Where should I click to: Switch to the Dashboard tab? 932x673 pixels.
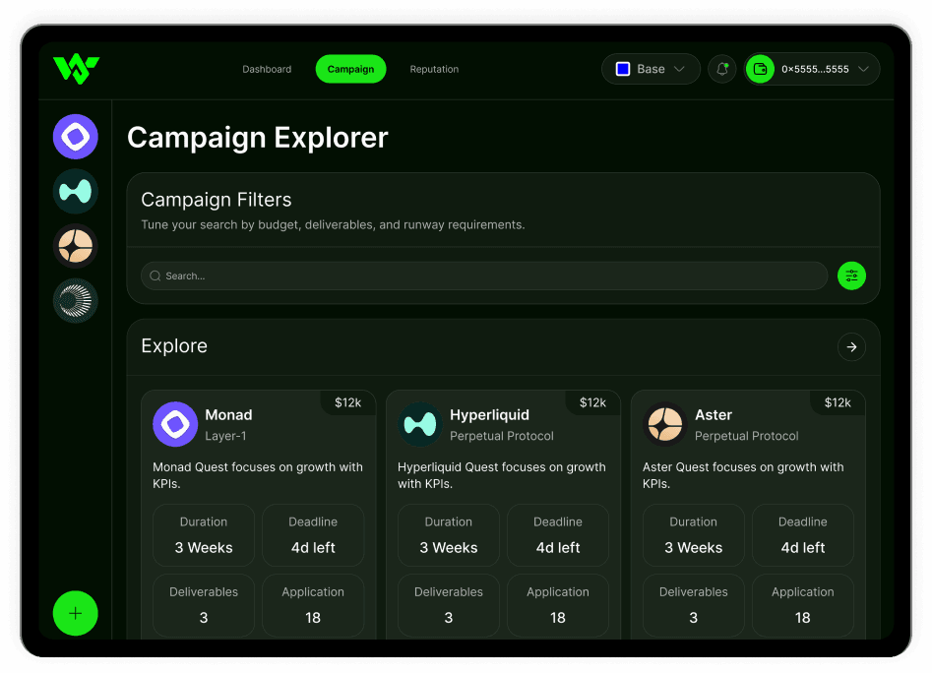[267, 70]
